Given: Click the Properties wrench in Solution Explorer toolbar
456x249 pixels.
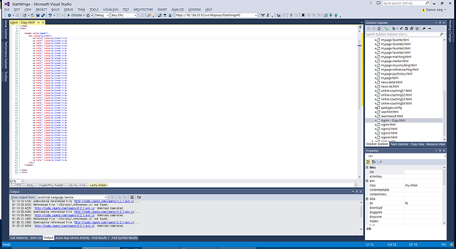Looking at the screenshot, I should point(424,29).
